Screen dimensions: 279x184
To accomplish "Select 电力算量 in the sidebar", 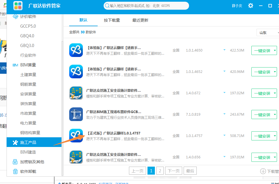I will [x=28, y=123].
